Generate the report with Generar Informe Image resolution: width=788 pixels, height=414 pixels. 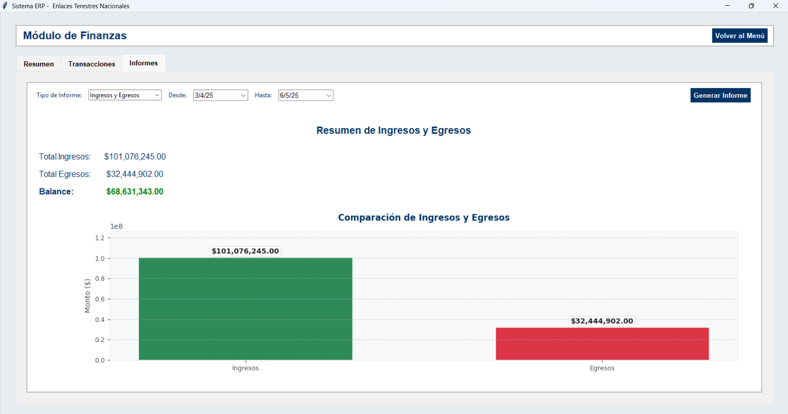tap(720, 95)
